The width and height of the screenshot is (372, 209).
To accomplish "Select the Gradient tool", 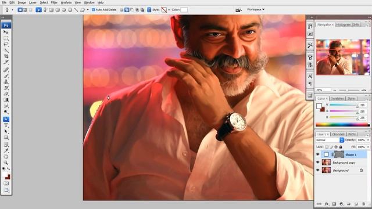I will (6, 100).
